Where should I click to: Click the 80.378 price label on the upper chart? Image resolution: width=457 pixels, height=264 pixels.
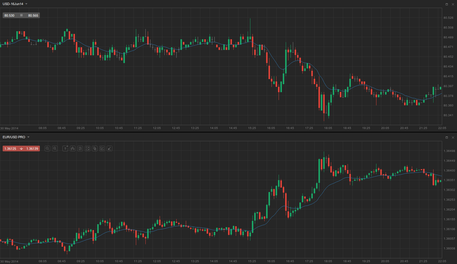coord(448,96)
